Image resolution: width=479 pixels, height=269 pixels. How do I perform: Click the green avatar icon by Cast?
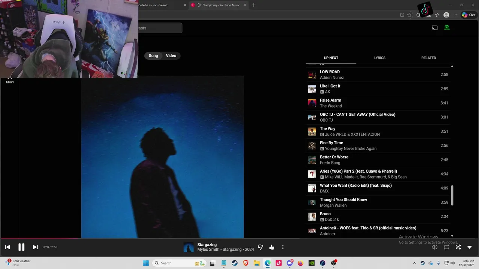coord(447,28)
